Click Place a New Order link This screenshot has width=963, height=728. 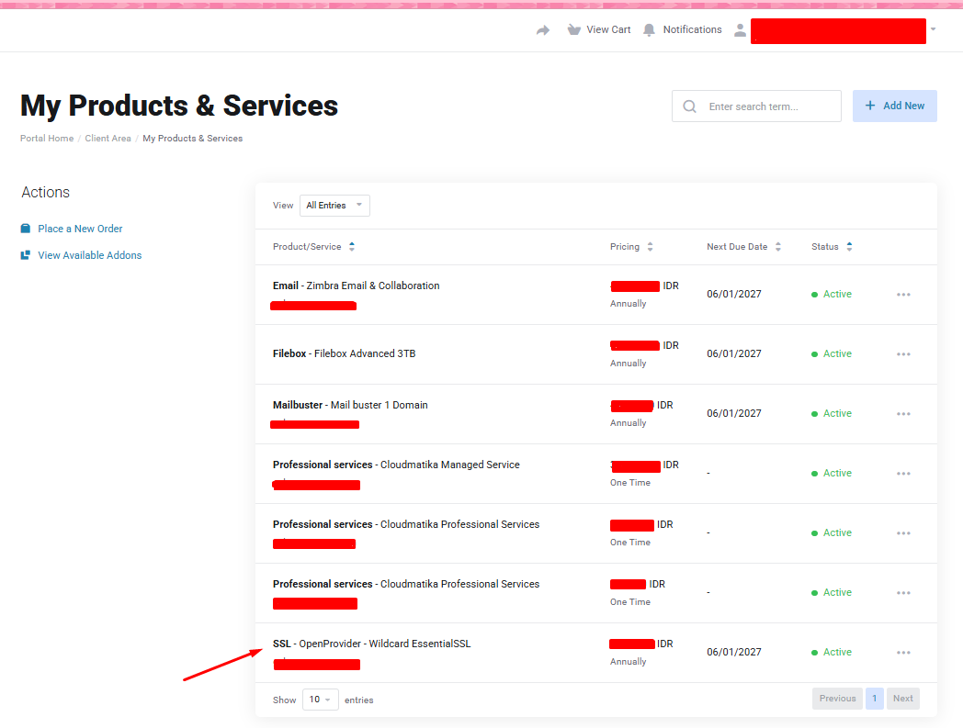[x=81, y=229]
